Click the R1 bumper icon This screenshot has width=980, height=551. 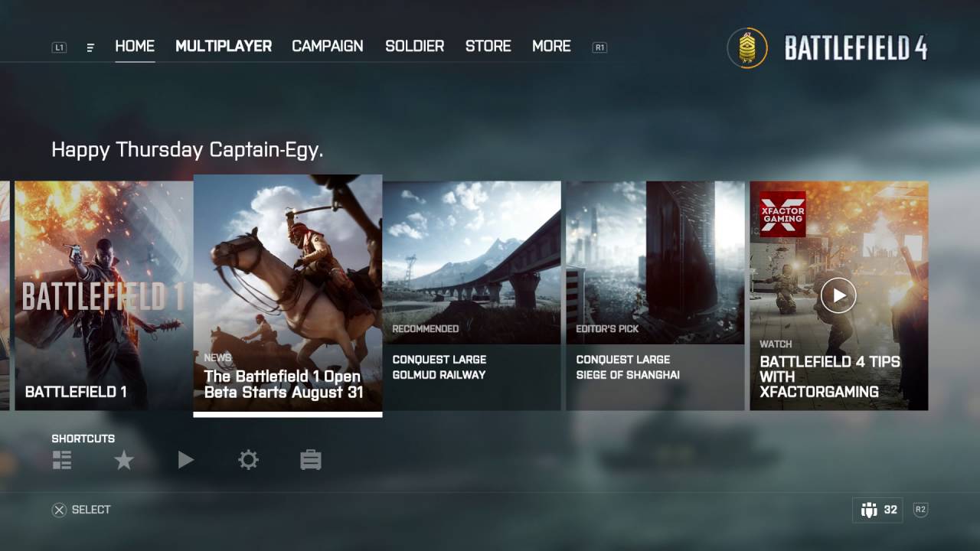(x=600, y=47)
